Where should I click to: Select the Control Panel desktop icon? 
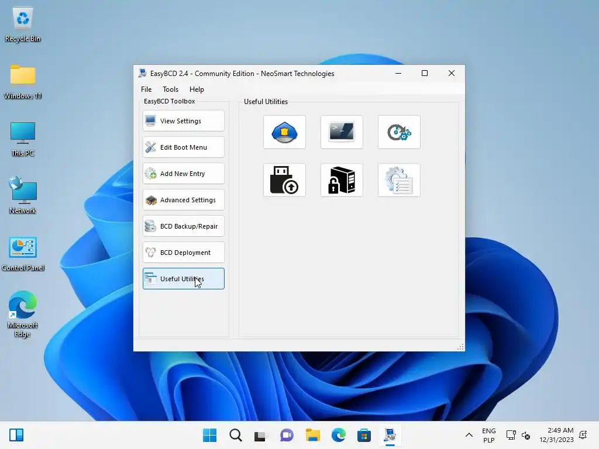tap(23, 254)
